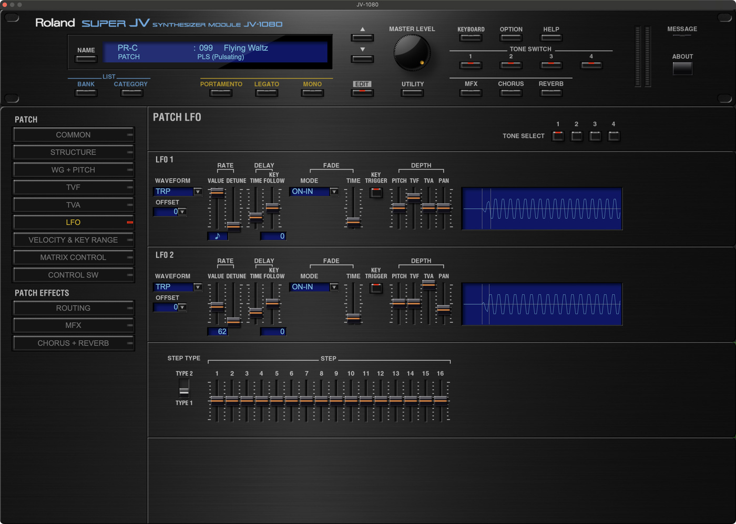736x524 pixels.
Task: Click the Edit button
Action: coord(362,93)
